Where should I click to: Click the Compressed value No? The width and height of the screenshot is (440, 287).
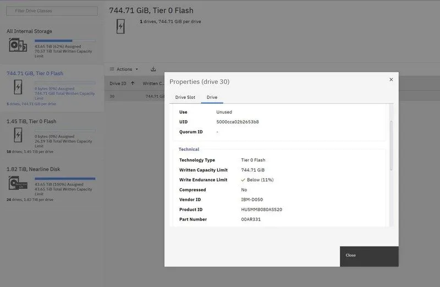coord(244,190)
